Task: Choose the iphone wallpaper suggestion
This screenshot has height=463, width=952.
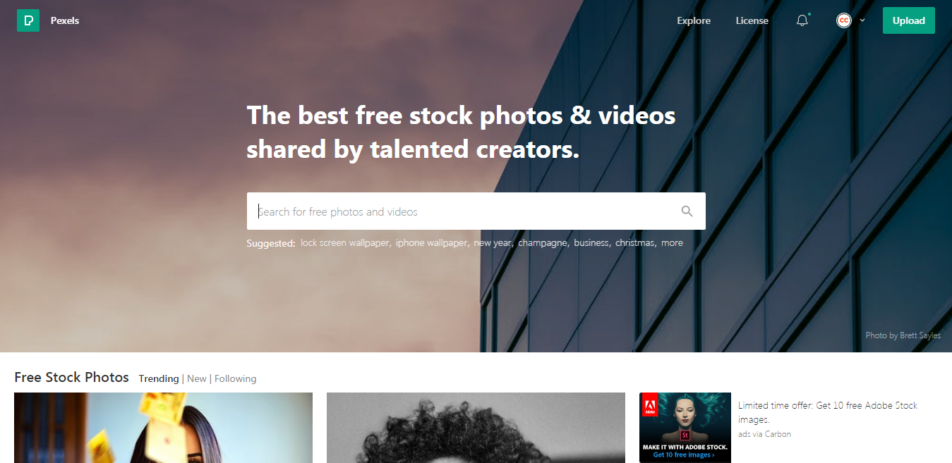Action: point(431,242)
